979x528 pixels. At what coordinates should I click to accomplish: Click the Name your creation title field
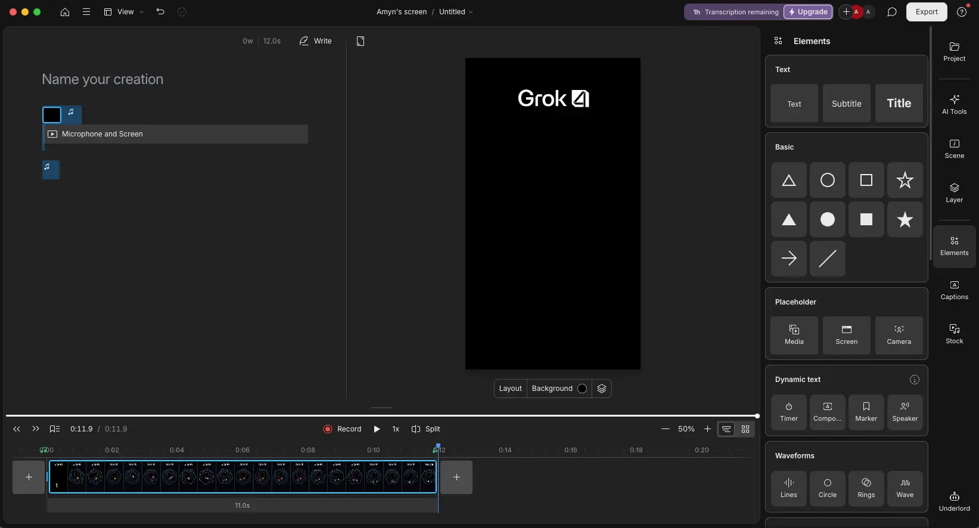pyautogui.click(x=102, y=79)
